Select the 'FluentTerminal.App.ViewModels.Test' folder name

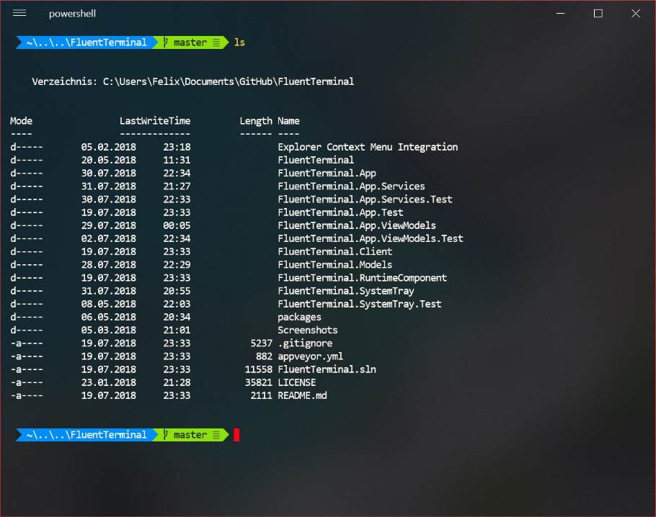click(x=371, y=238)
